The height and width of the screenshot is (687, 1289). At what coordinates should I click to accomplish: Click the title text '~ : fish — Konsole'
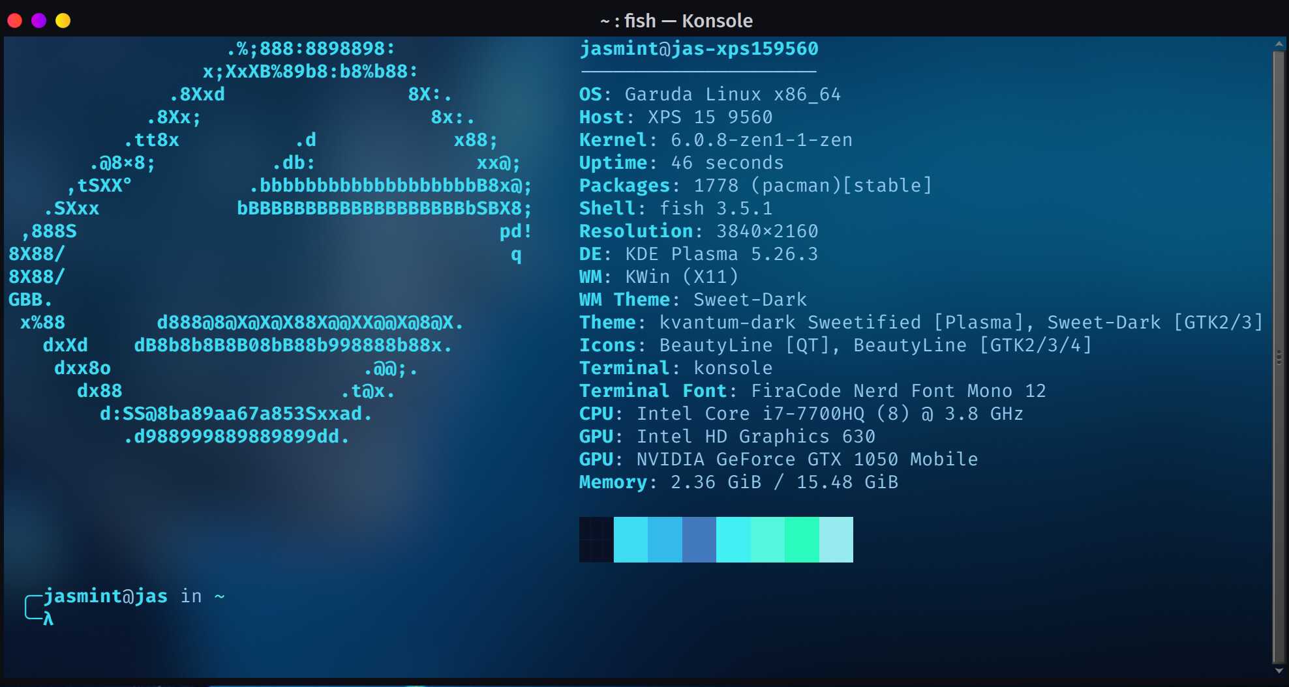pyautogui.click(x=676, y=21)
